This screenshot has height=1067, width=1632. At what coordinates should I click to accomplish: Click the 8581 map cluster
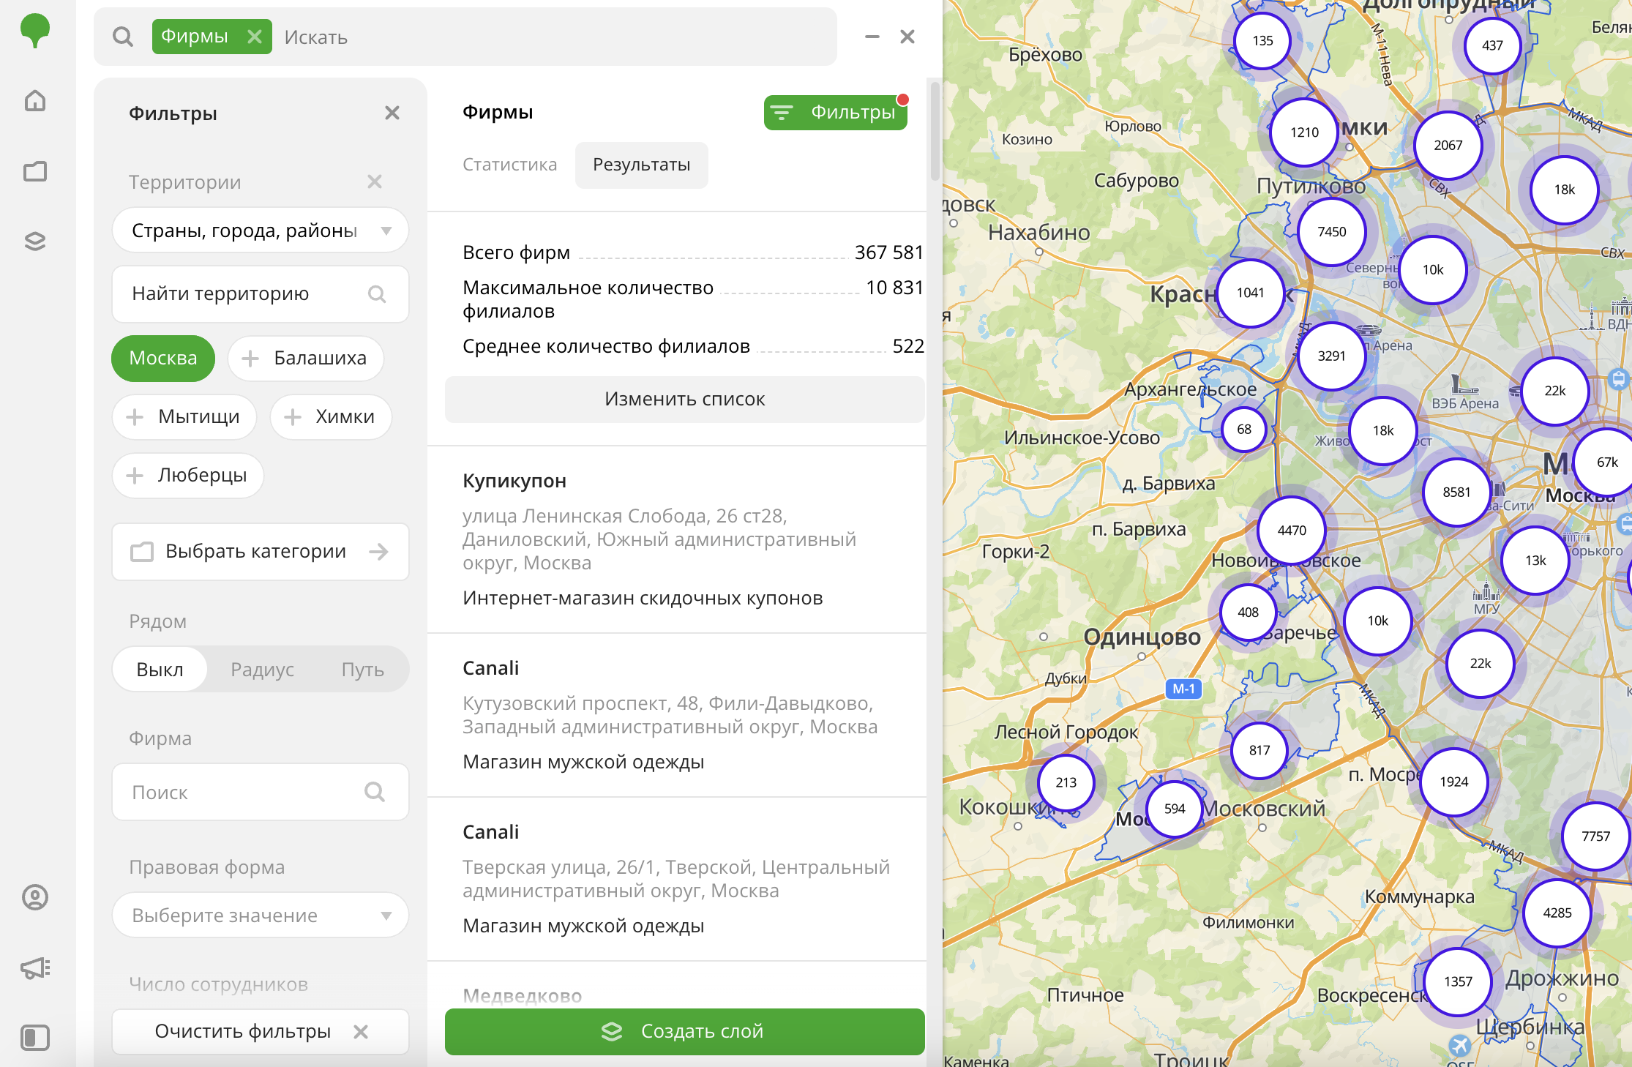pos(1456,493)
